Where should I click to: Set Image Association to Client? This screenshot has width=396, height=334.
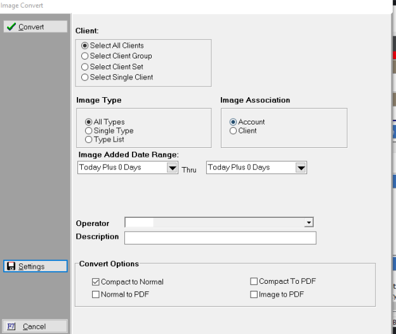[x=234, y=131]
